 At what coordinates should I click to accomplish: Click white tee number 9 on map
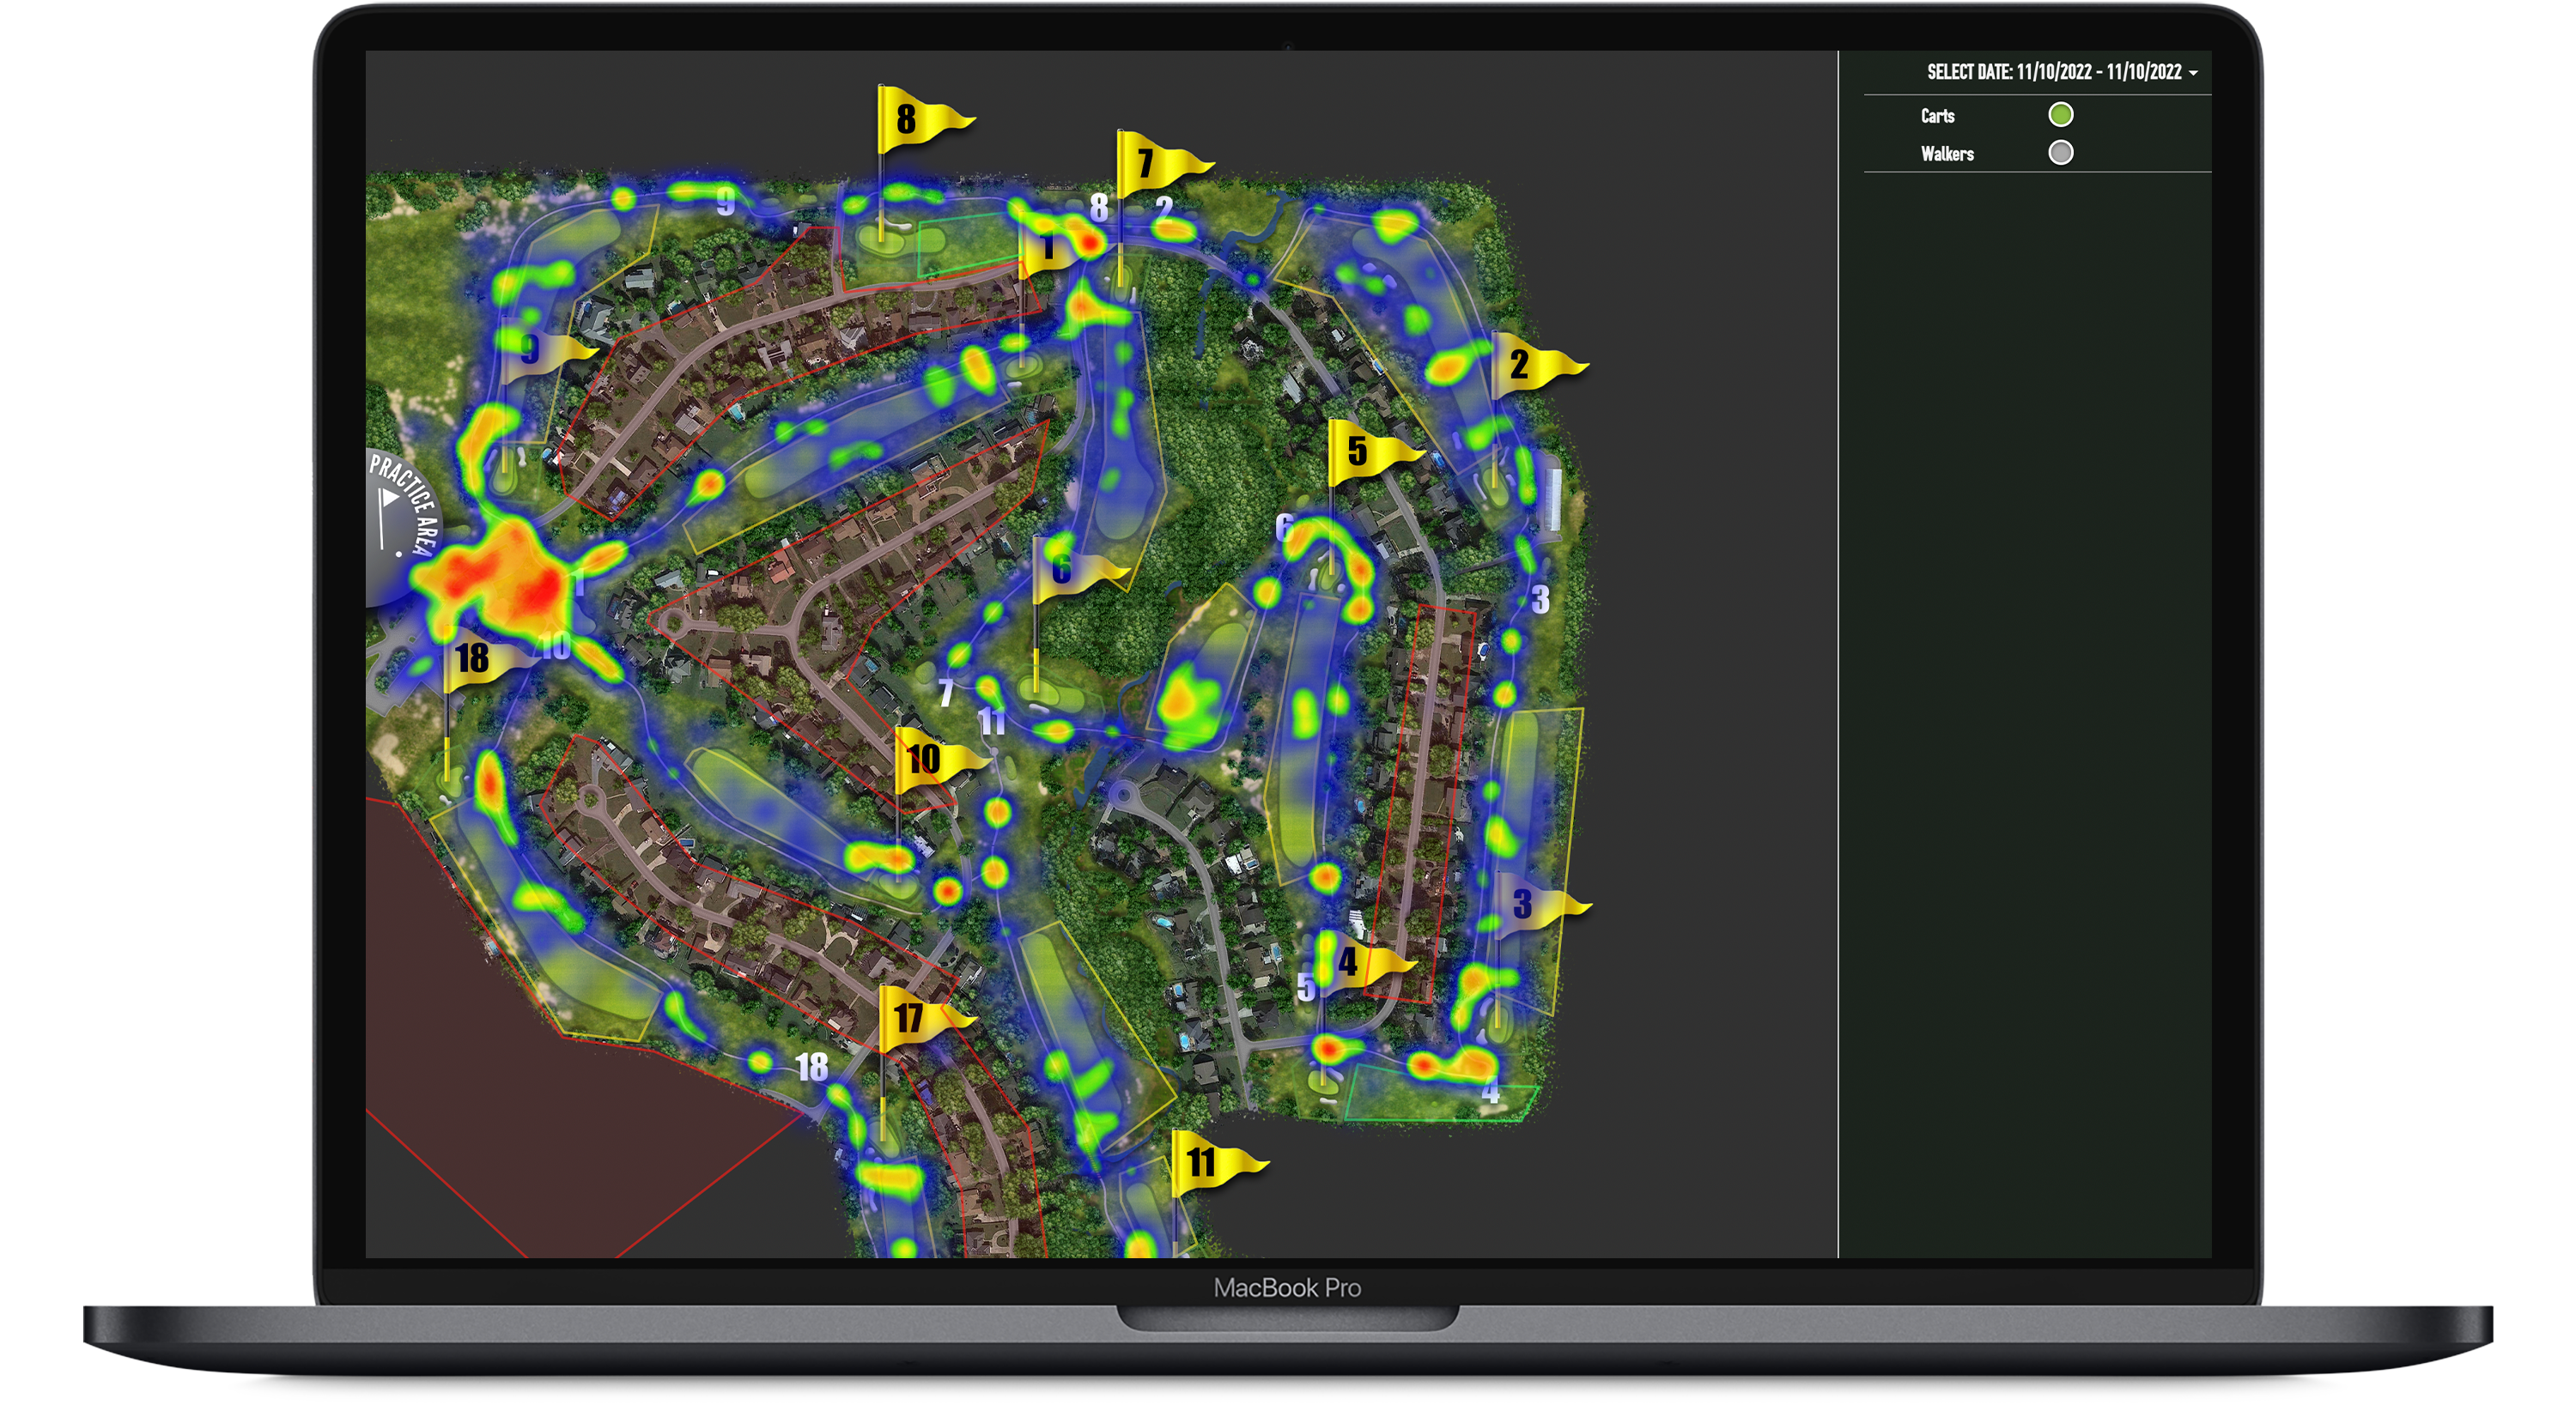(x=726, y=203)
